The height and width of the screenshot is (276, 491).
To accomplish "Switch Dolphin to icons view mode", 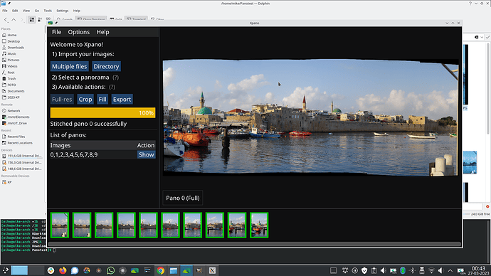I will click(31, 19).
